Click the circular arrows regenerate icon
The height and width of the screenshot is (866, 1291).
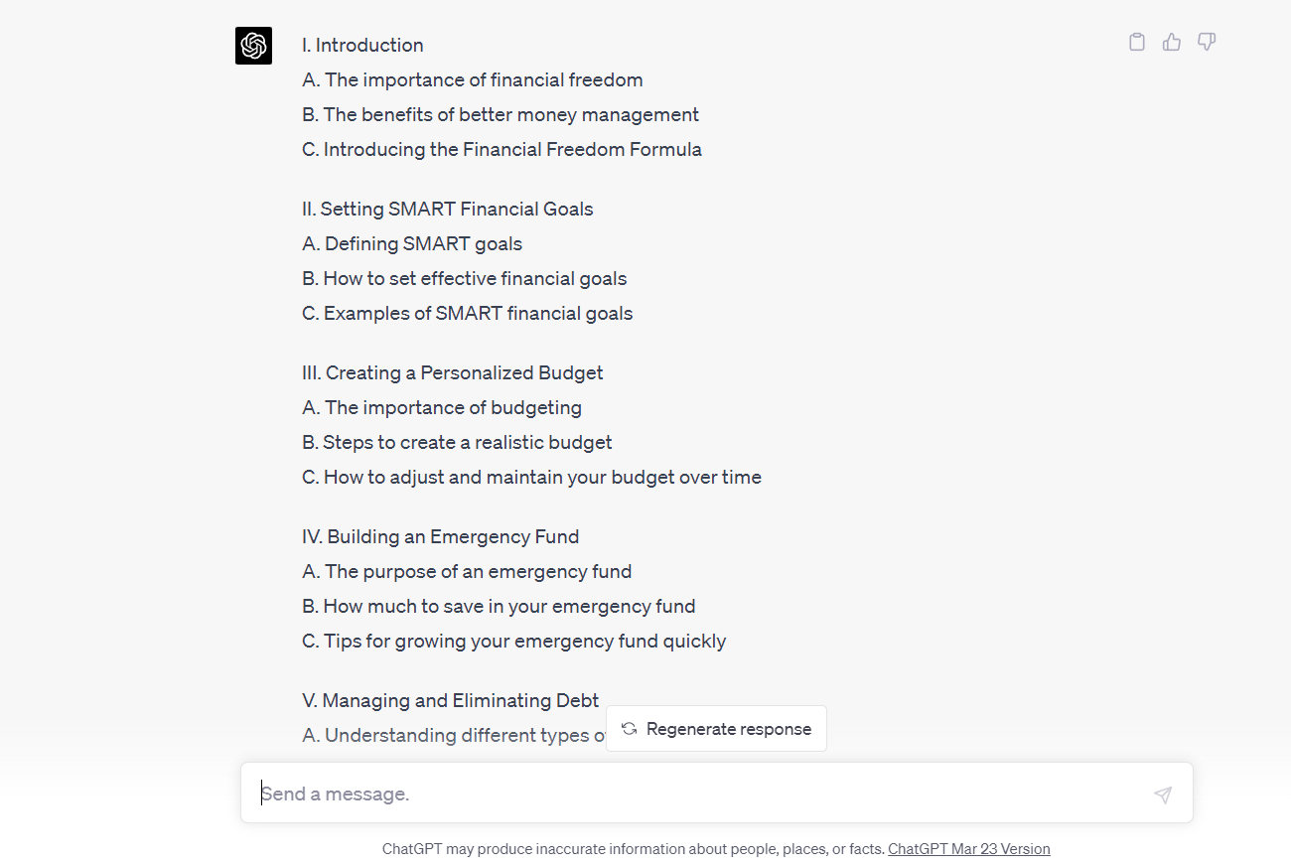click(x=629, y=729)
